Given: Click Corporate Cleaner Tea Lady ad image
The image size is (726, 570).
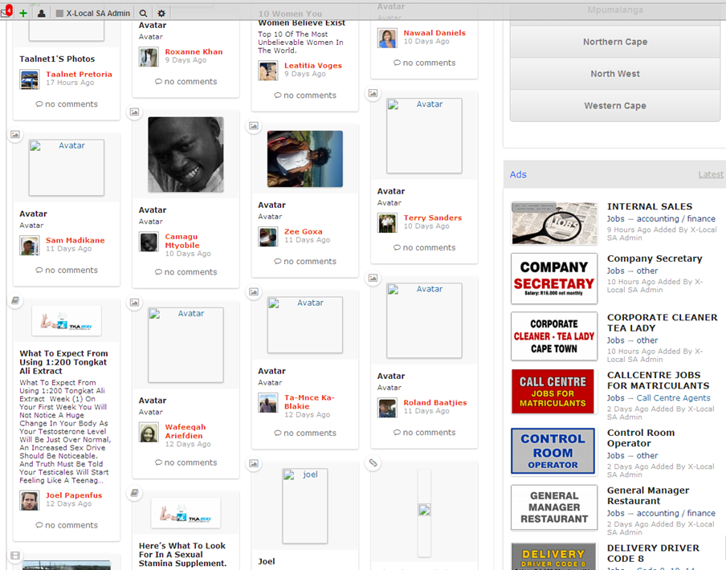Looking at the screenshot, I should 554,336.
